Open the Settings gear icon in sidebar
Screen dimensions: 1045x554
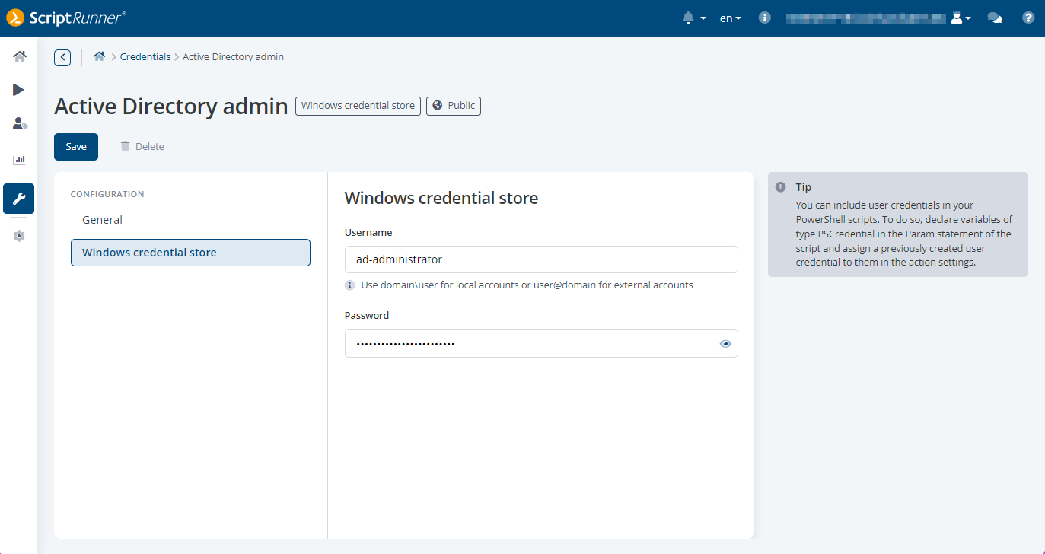[x=19, y=236]
